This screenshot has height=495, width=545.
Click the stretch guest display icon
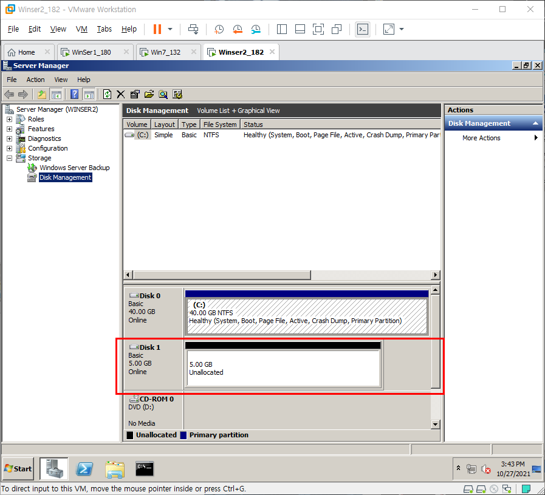click(x=389, y=29)
